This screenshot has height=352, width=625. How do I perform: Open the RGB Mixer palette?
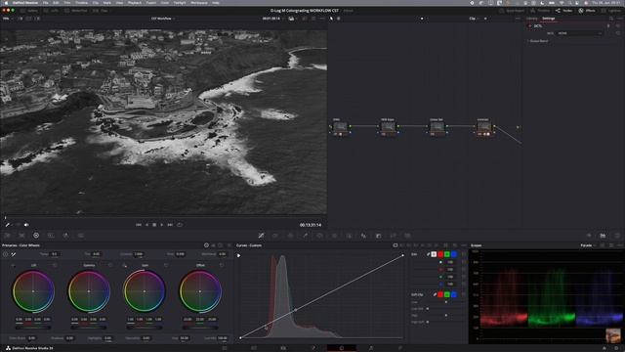pos(65,236)
